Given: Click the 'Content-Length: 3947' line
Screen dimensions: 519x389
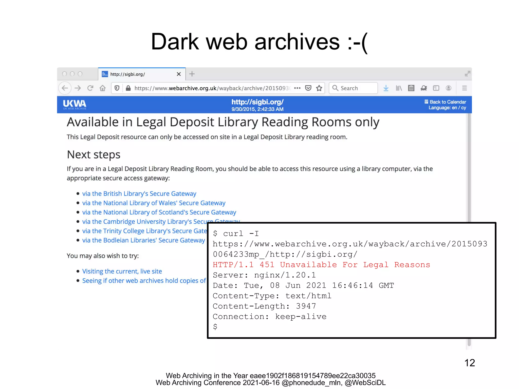Looking at the screenshot, I should [264, 306].
